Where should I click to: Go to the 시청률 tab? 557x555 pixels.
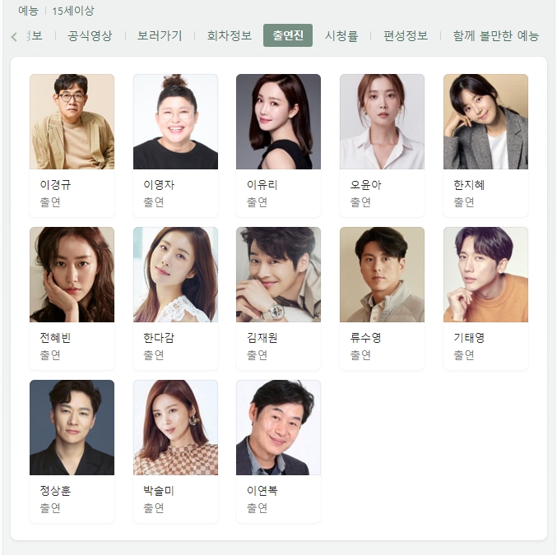(341, 35)
